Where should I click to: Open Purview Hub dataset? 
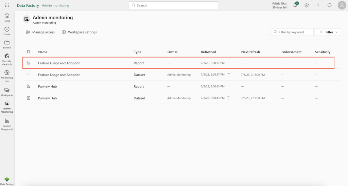click(x=48, y=98)
